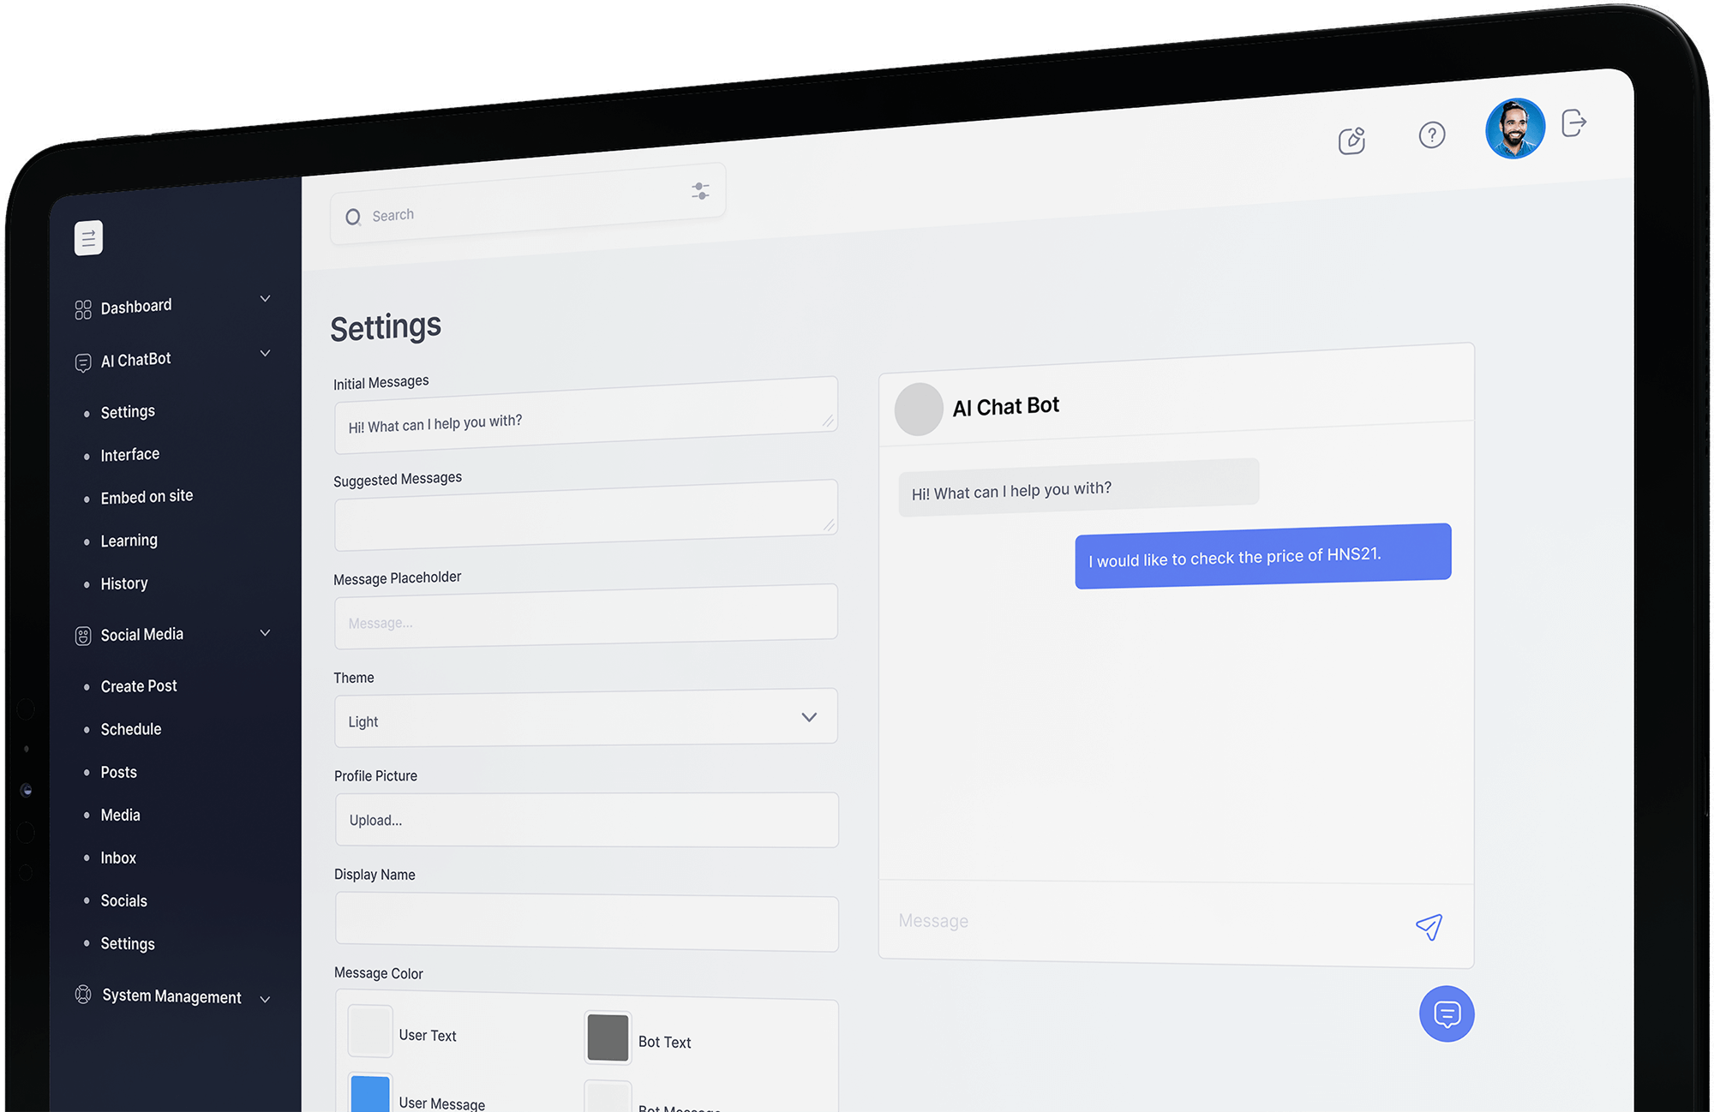
Task: Click the Dashboard label in sidebar
Action: point(136,307)
